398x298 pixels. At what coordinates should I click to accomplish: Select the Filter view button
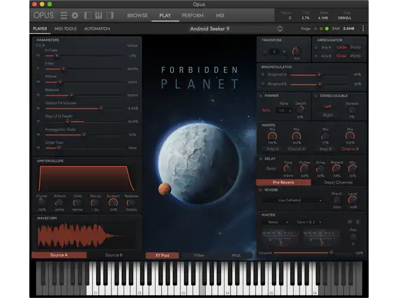click(199, 256)
